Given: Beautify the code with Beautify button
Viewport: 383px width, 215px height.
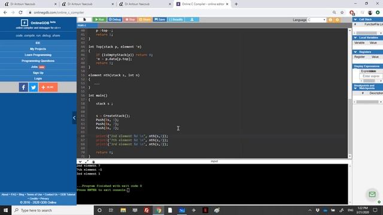Looking at the screenshot, I should (176, 20).
